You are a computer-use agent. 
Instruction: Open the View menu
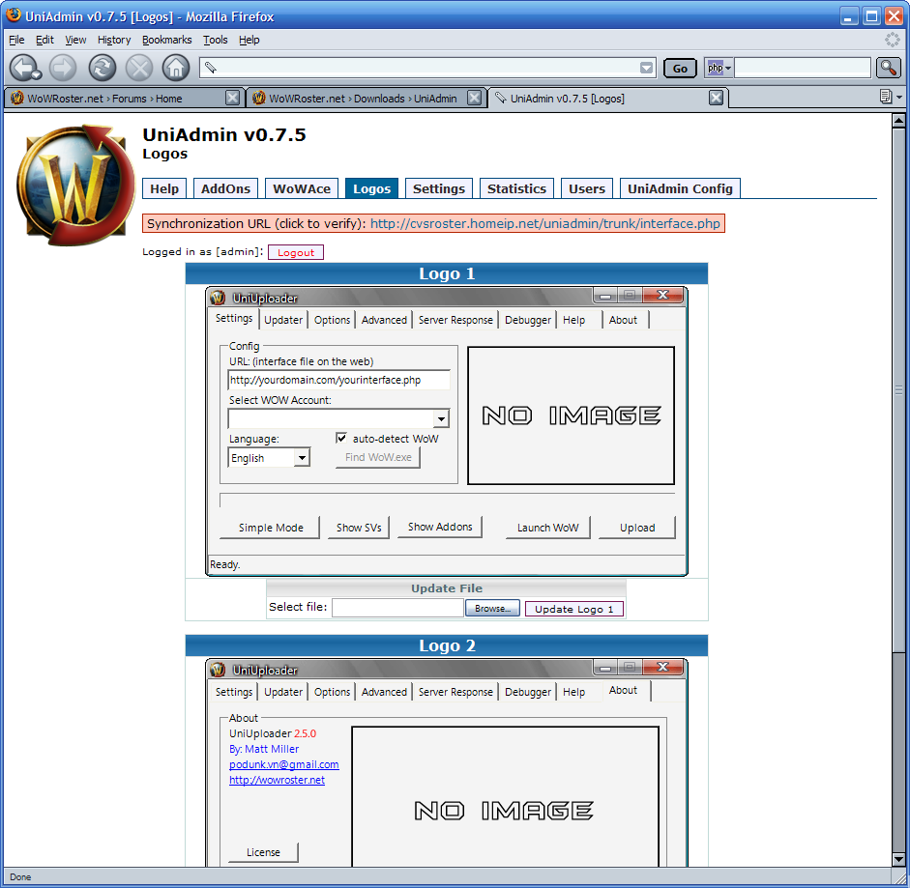coord(75,40)
